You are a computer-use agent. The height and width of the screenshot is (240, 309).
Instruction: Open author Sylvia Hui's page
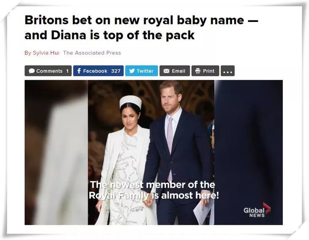[46, 53]
